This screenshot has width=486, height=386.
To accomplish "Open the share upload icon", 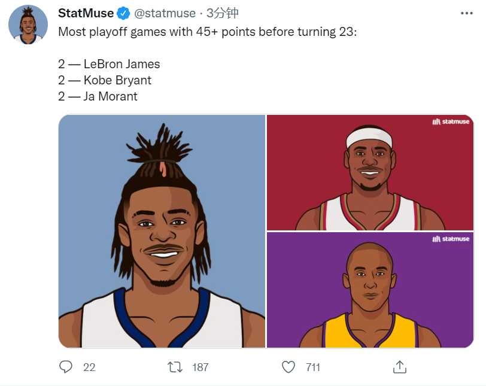I will (400, 367).
